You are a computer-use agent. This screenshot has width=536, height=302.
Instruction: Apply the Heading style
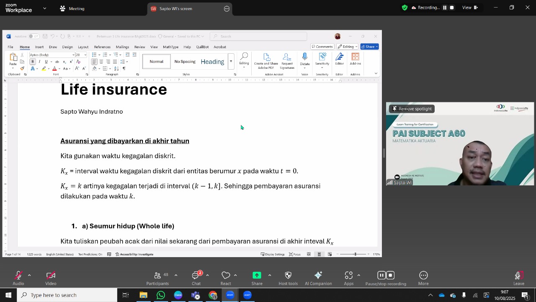click(x=212, y=62)
